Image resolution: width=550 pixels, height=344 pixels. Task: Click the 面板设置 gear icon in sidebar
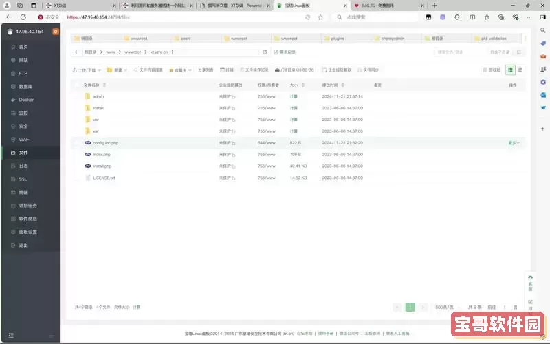(x=13, y=232)
